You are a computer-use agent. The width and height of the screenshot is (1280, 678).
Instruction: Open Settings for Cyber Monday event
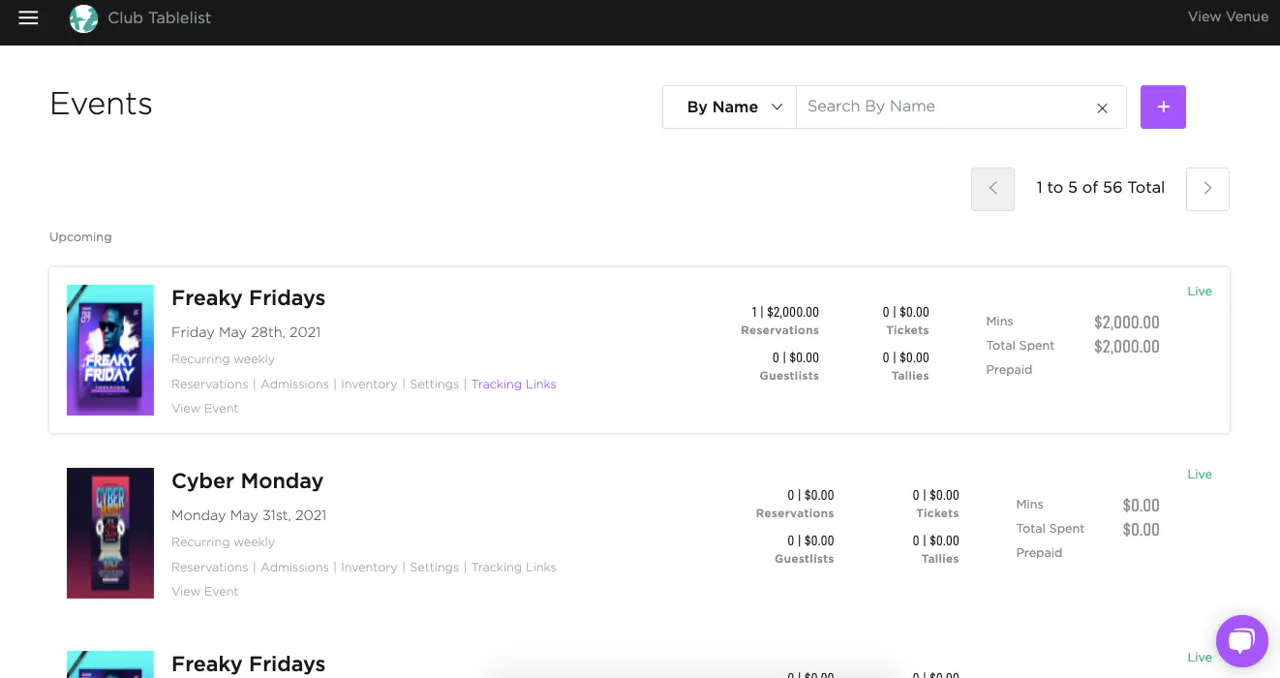pos(434,568)
